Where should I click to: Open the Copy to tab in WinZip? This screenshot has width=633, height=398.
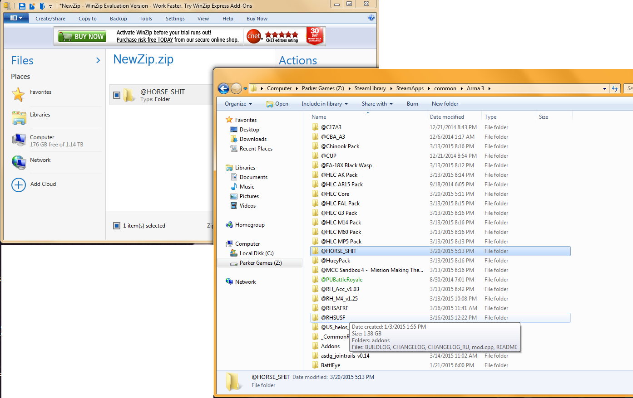(x=88, y=19)
